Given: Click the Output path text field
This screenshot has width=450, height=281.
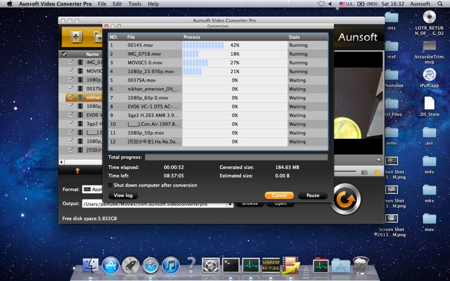Looking at the screenshot, I should click(x=154, y=205).
